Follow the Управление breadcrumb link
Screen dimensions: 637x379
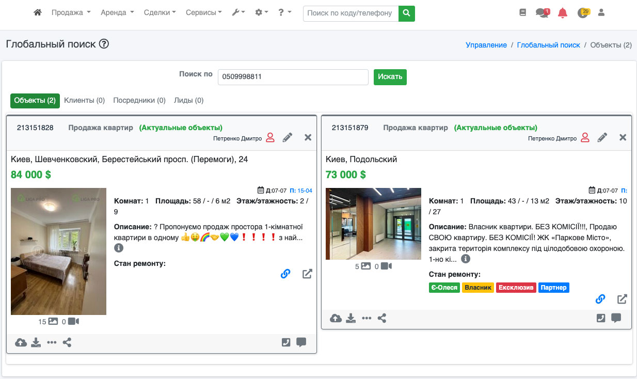coord(486,45)
